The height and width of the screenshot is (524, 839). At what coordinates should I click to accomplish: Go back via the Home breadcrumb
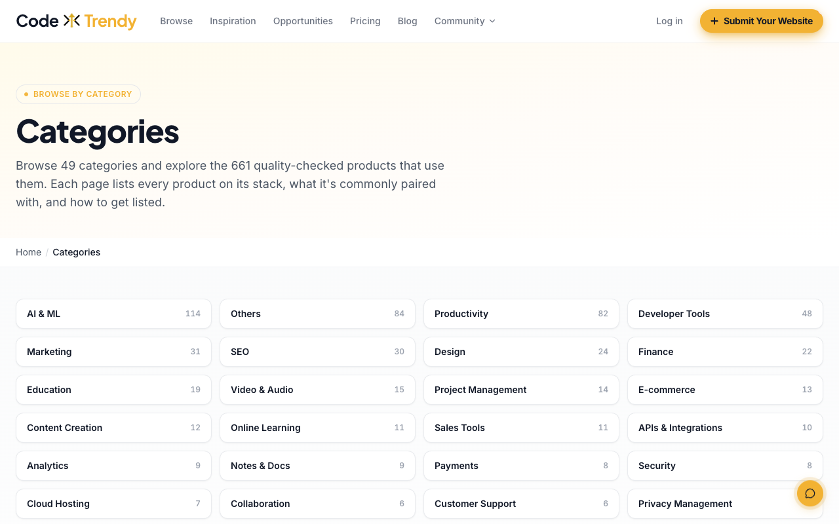[x=28, y=252]
